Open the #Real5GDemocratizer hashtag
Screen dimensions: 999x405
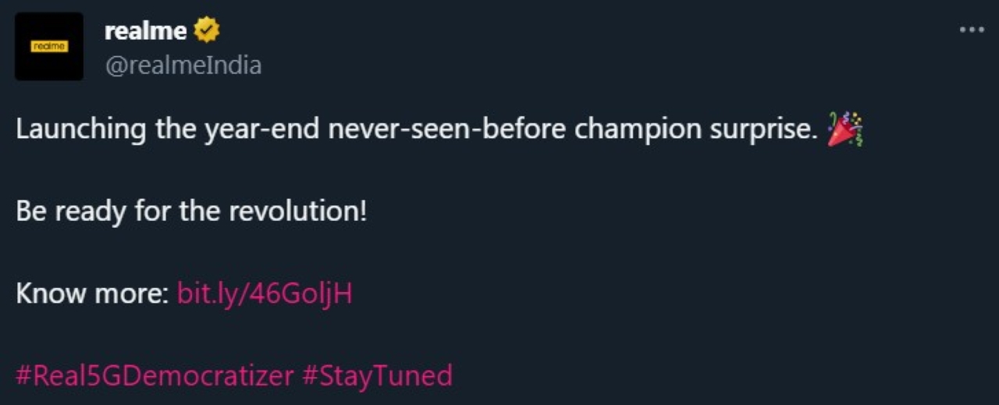pyautogui.click(x=154, y=375)
